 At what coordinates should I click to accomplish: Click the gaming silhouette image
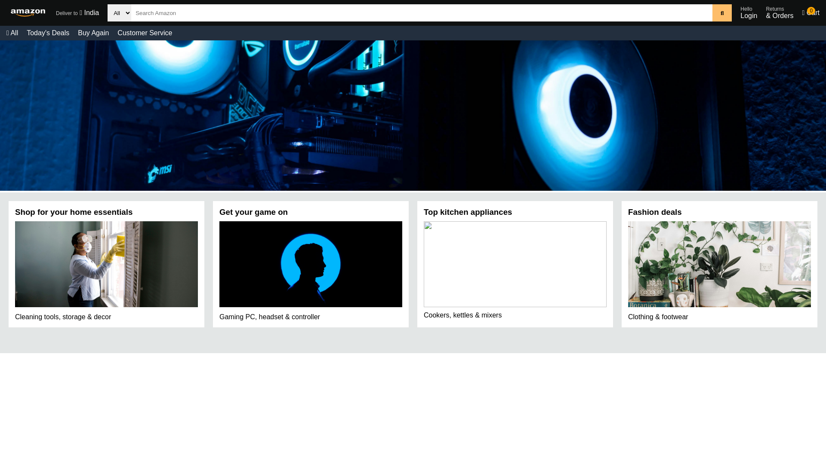311,264
